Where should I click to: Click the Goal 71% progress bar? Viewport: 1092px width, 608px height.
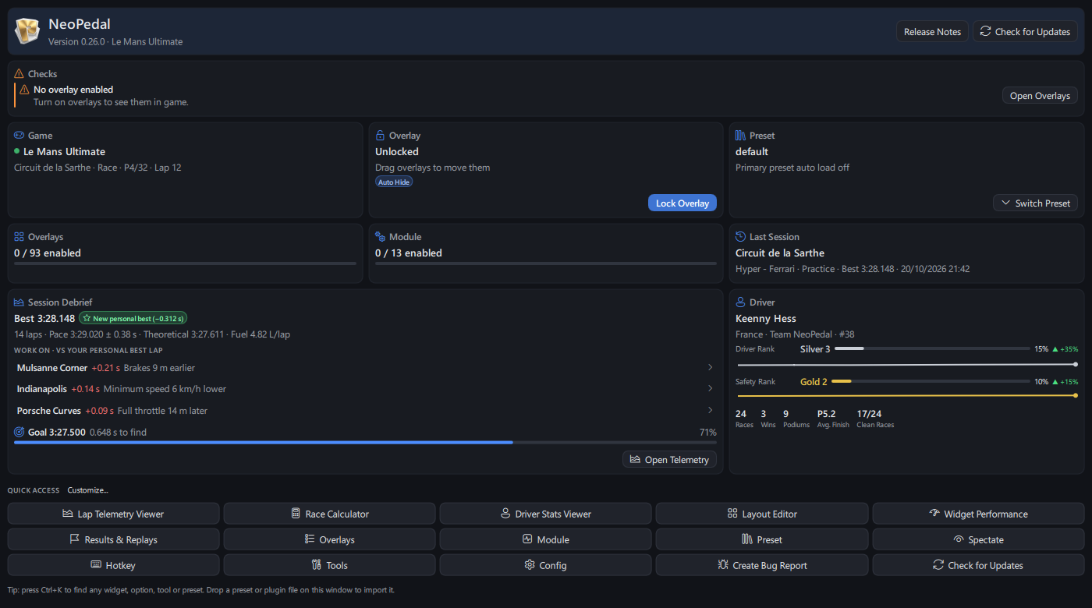365,442
